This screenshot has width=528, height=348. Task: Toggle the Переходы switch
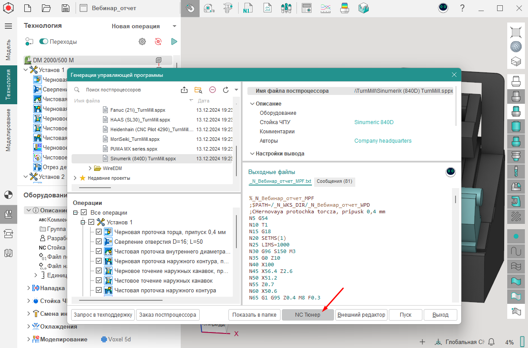click(44, 42)
